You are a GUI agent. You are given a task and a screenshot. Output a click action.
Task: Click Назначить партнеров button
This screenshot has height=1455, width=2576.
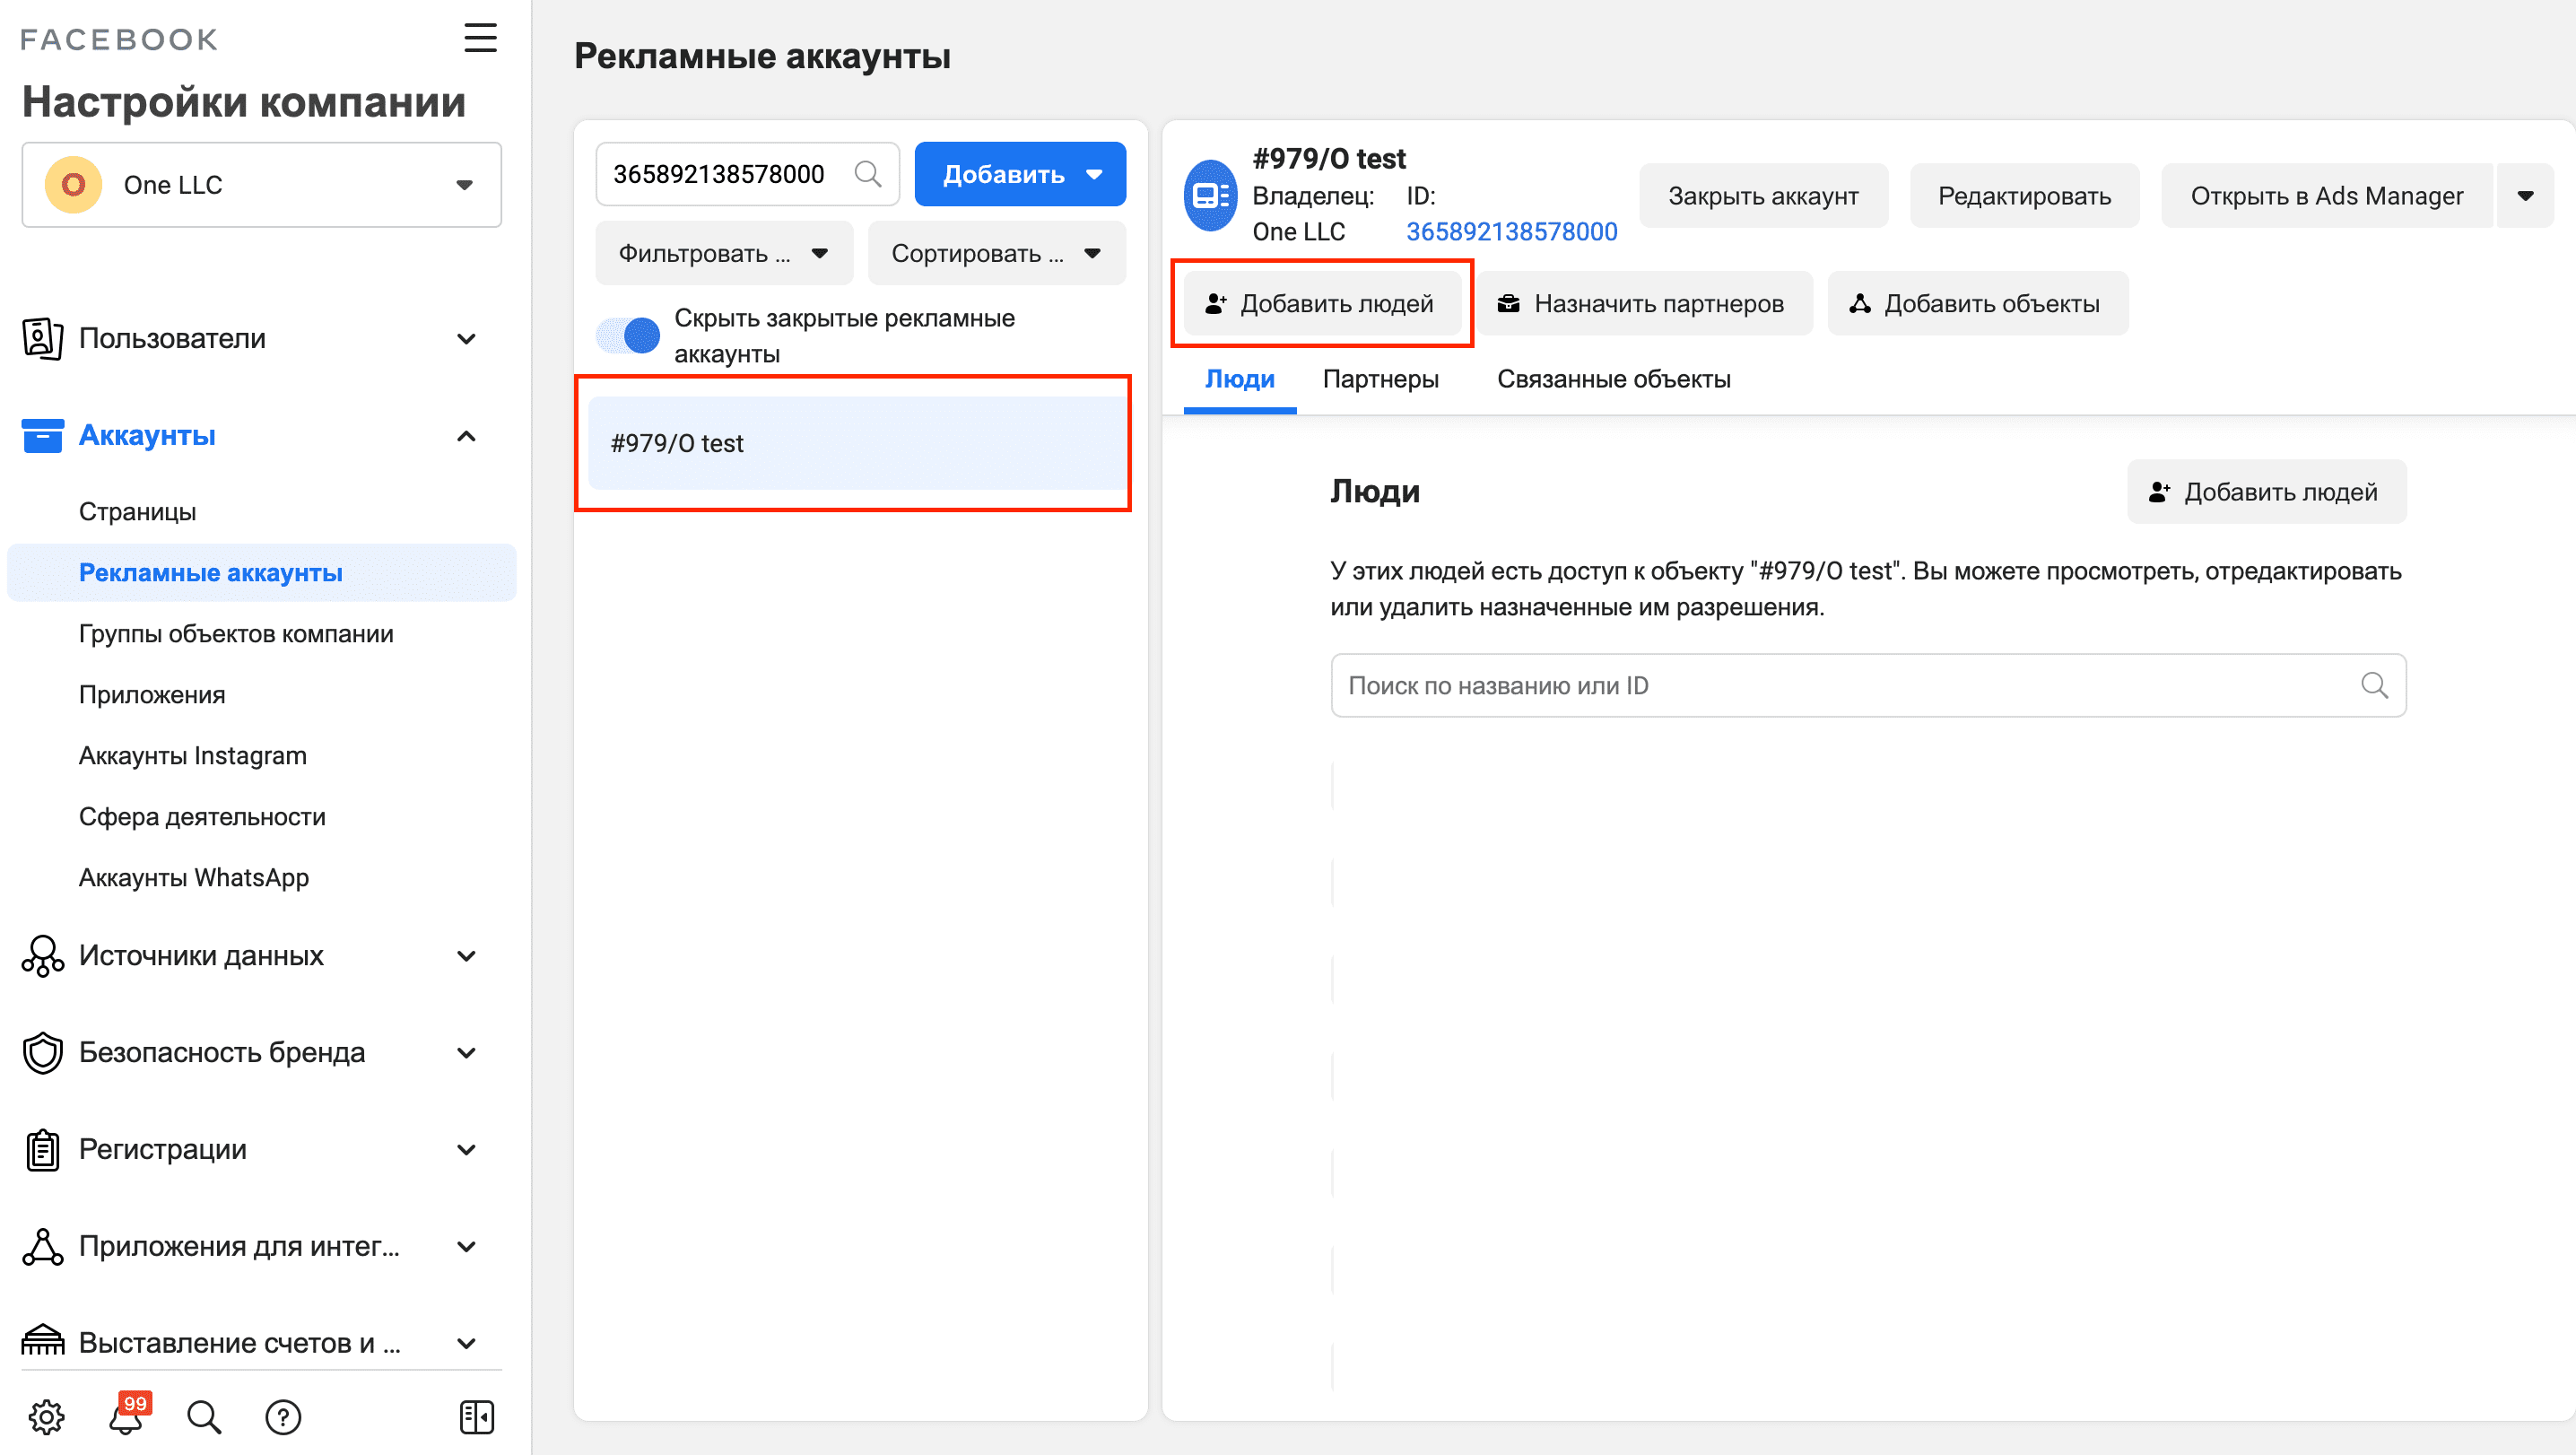pos(1645,303)
